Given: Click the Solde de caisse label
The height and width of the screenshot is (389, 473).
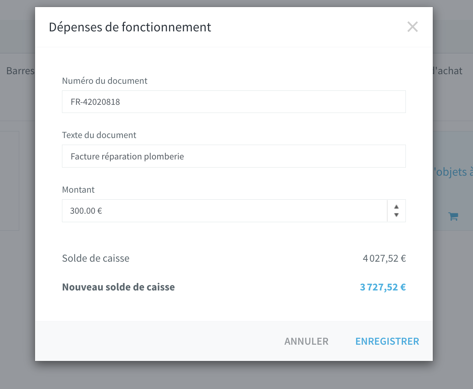Looking at the screenshot, I should pyautogui.click(x=96, y=258).
